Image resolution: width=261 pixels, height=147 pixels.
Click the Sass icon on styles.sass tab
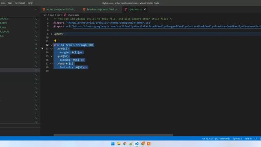[126, 9]
